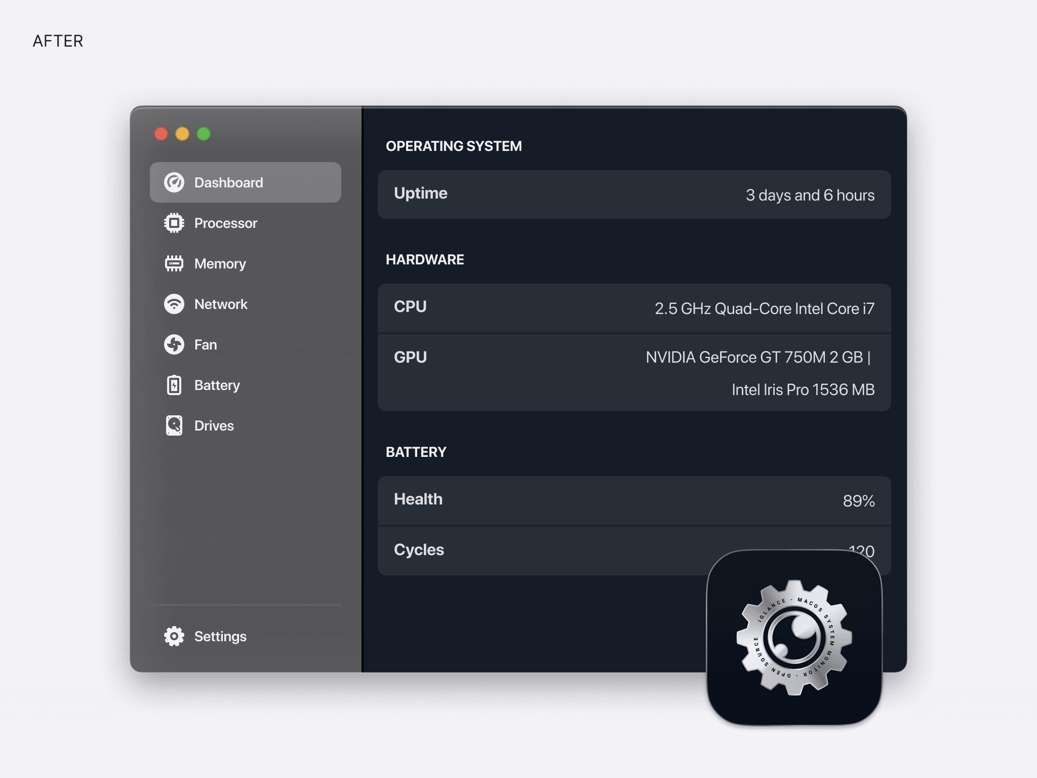The height and width of the screenshot is (778, 1037).
Task: Switch to the Processor section
Action: click(226, 223)
